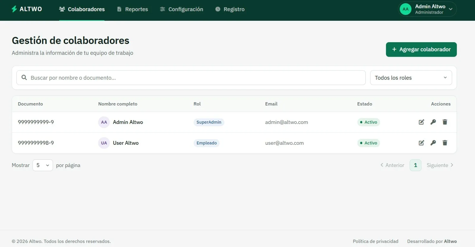The width and height of the screenshot is (475, 247).
Task: Go to the Reportes tab
Action: 132,9
